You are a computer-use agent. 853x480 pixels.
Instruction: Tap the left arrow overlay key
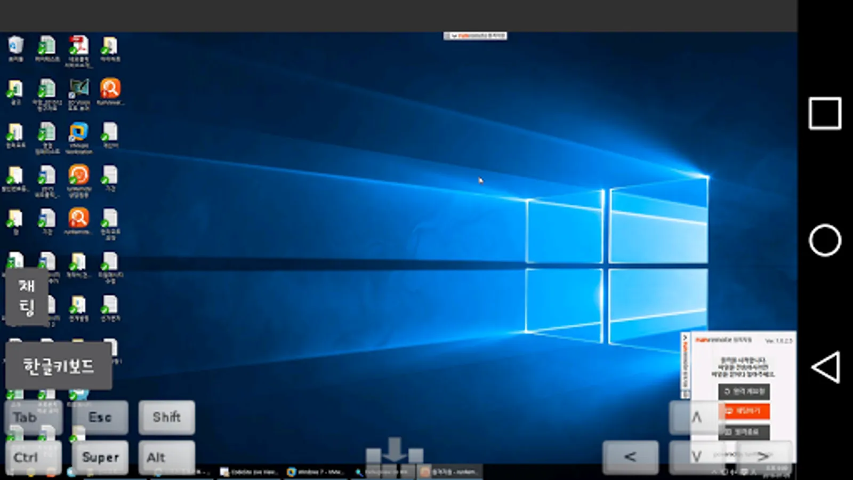click(x=630, y=457)
